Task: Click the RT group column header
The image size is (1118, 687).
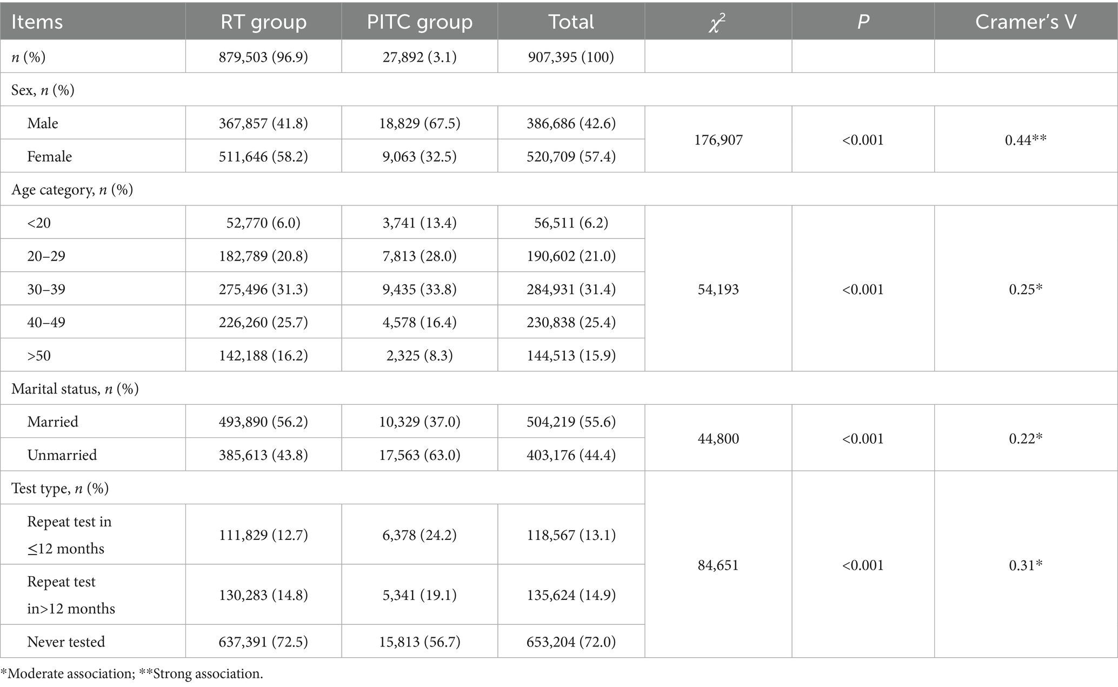Action: tap(263, 22)
